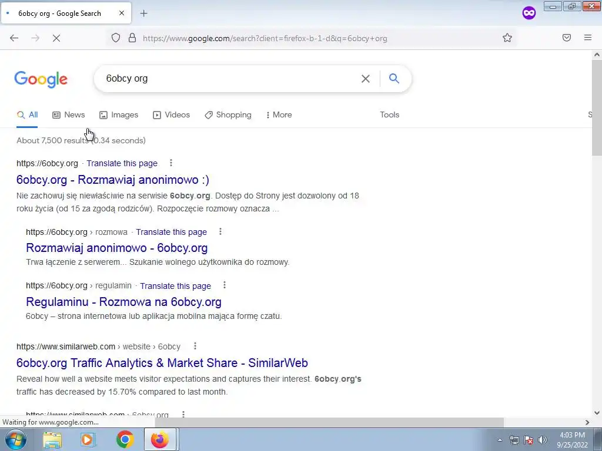The width and height of the screenshot is (602, 451).
Task: Translate the main 6obcy.org result page
Action: [122, 163]
